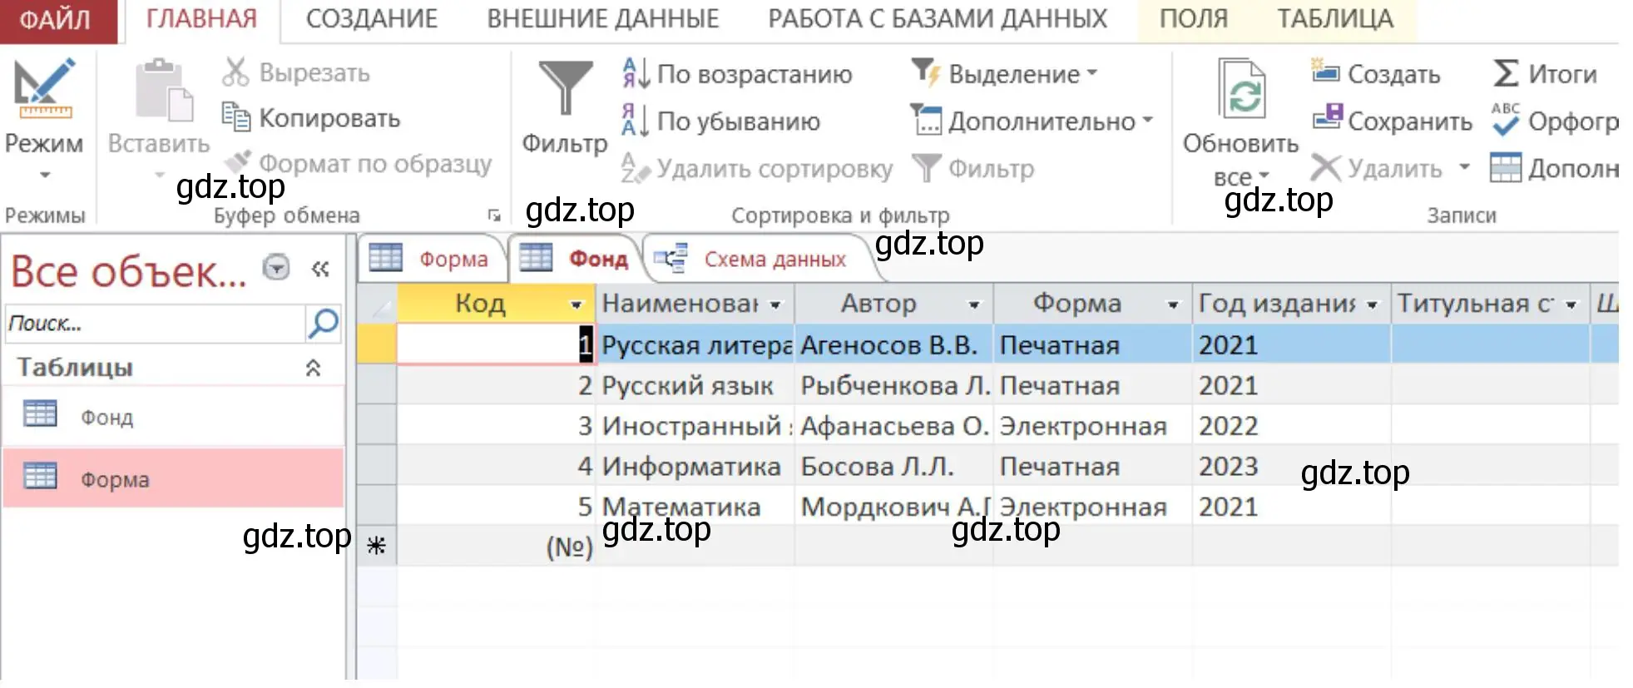This screenshot has width=1633, height=688.
Task: Switch to the ПОЛЯ ribbon tab
Action: click(1194, 18)
